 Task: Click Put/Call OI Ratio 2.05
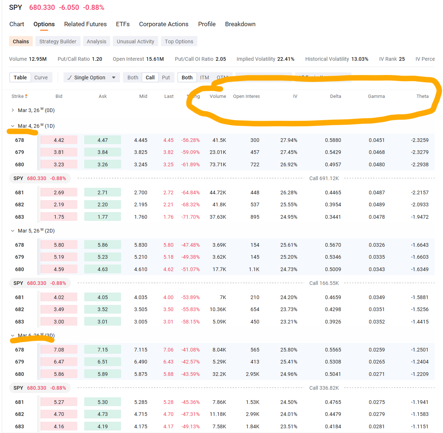[x=201, y=59]
